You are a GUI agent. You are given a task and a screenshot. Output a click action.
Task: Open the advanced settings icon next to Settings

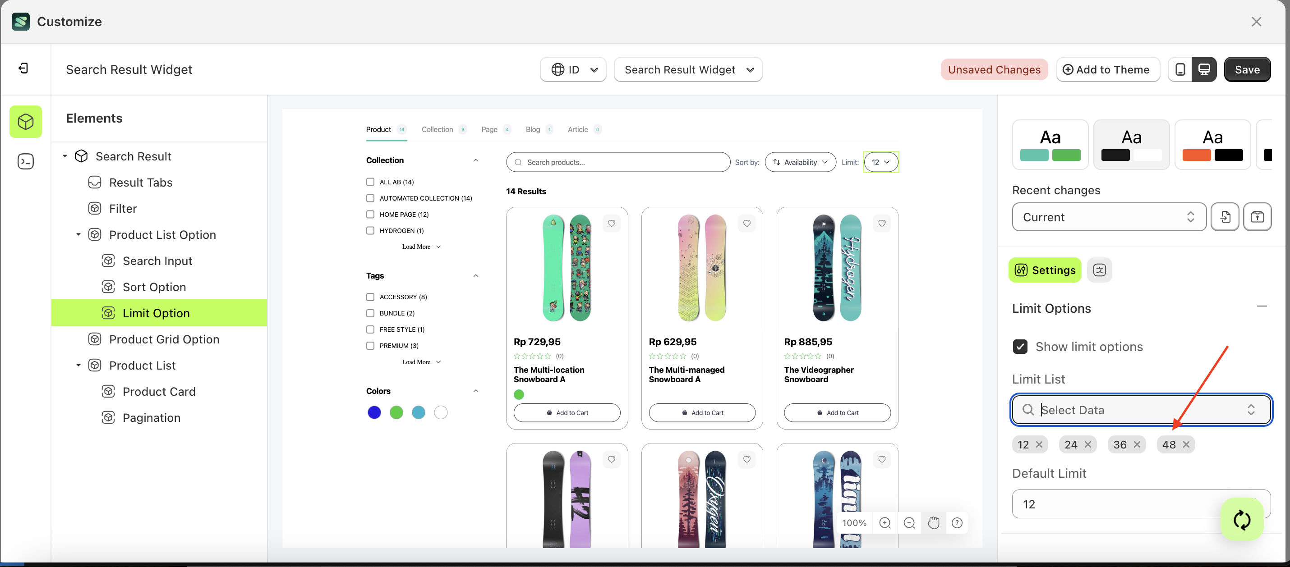1100,270
